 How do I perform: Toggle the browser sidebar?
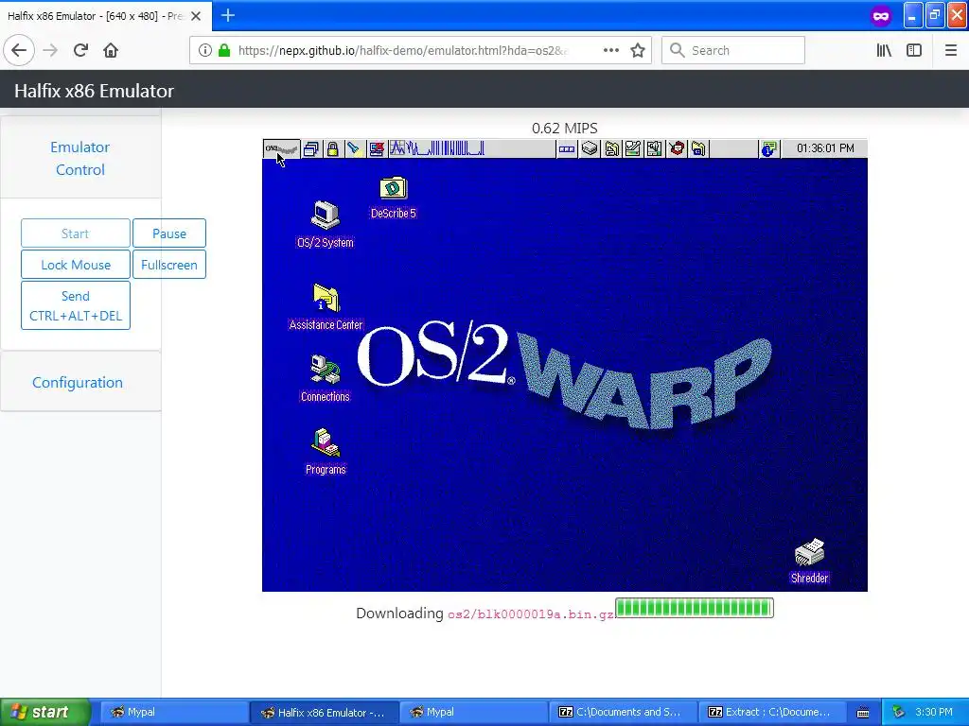pyautogui.click(x=914, y=51)
